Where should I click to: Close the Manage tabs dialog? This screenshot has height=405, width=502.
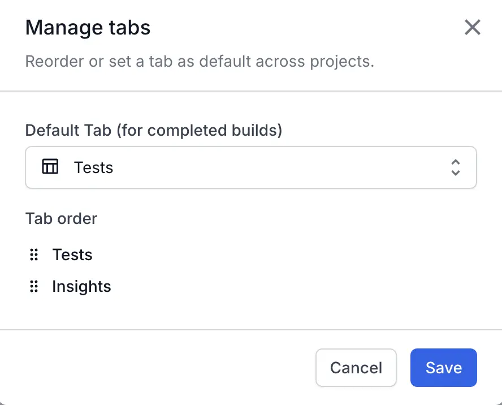click(472, 27)
